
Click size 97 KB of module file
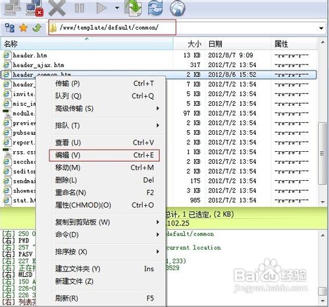coord(191,113)
